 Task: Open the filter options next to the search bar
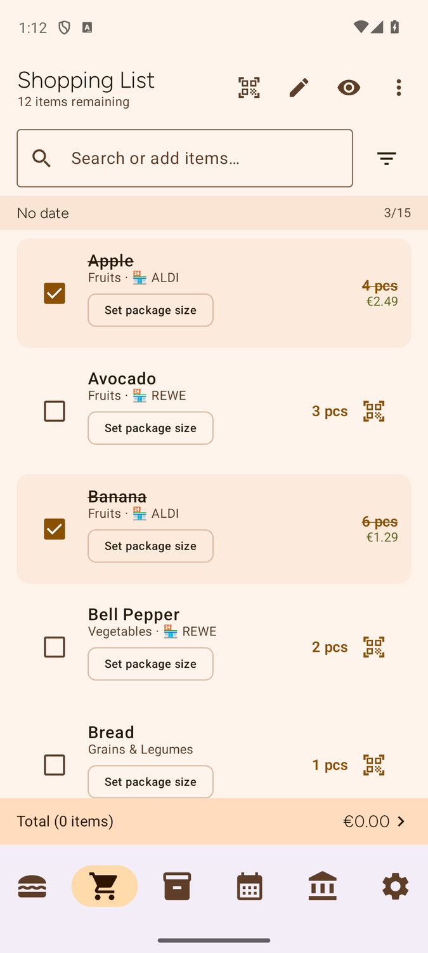(386, 158)
